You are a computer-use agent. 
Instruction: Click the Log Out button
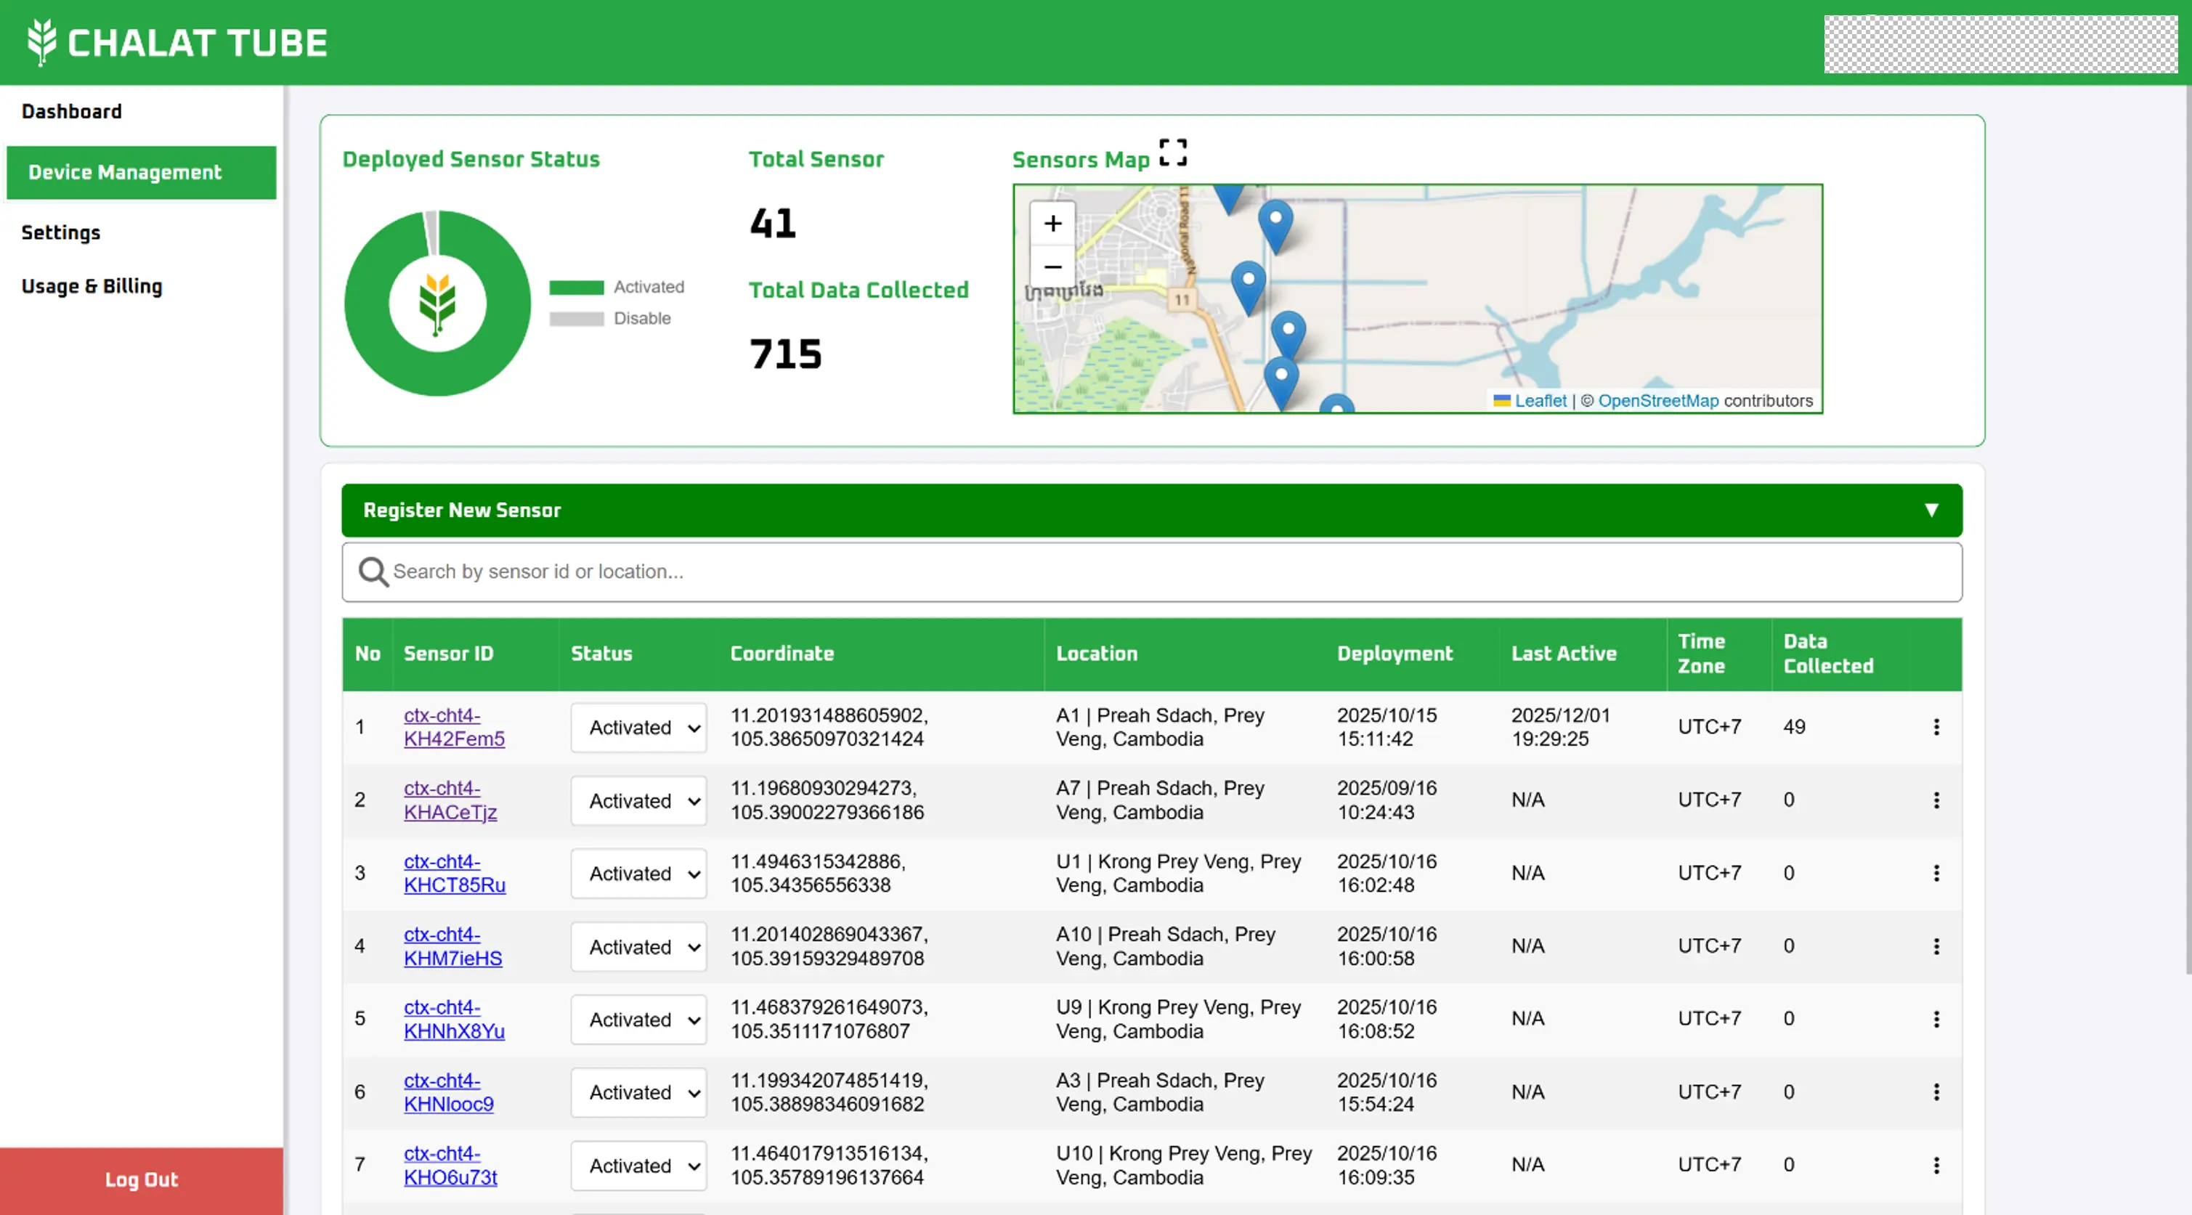140,1180
